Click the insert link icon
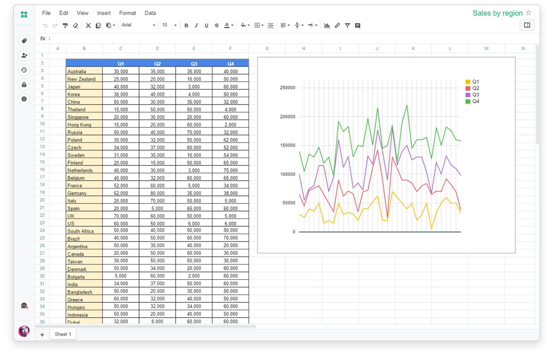Screen dimensions: 554x352 coord(337,25)
